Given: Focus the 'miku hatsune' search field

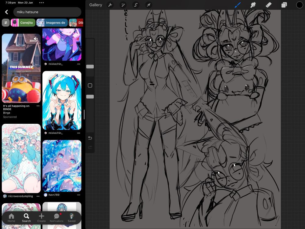Looking at the screenshot, I should tap(47, 12).
